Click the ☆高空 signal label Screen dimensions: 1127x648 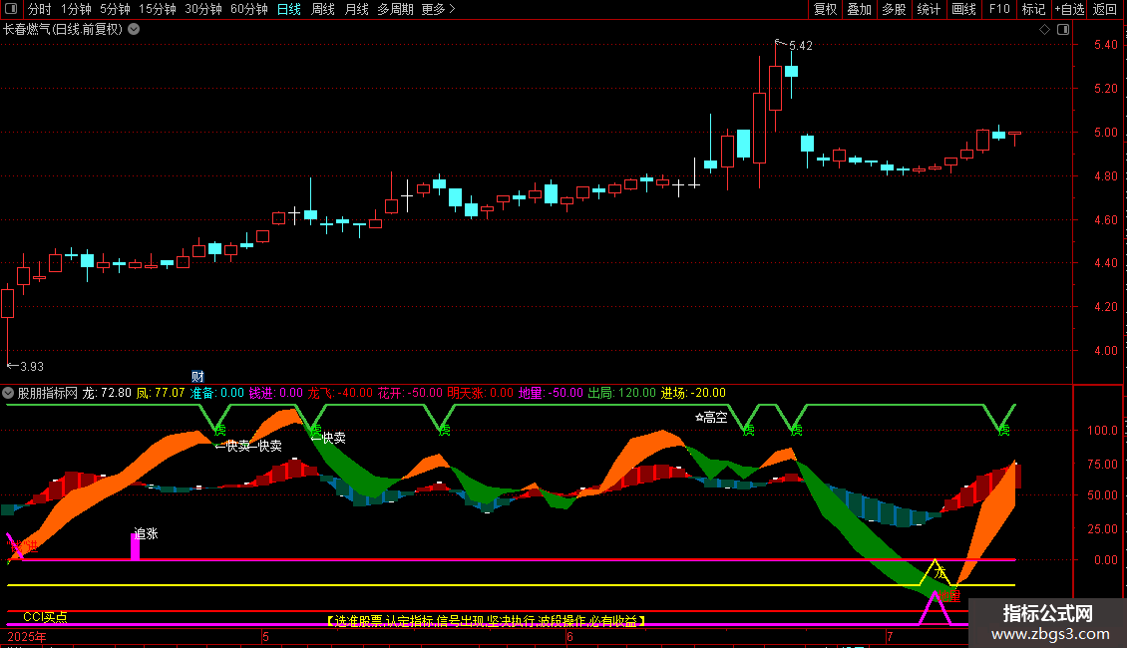(711, 417)
